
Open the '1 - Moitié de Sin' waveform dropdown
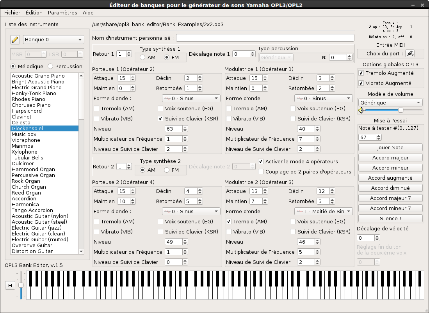click(x=323, y=211)
